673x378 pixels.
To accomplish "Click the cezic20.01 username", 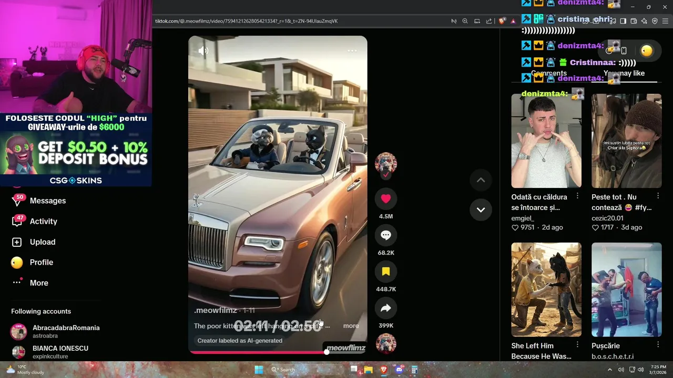I will coord(607,218).
